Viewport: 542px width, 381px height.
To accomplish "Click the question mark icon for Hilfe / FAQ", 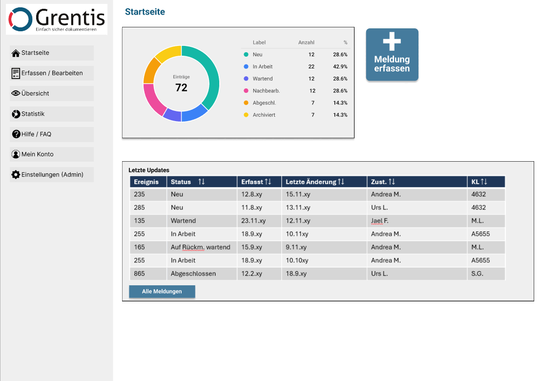I will coord(16,134).
